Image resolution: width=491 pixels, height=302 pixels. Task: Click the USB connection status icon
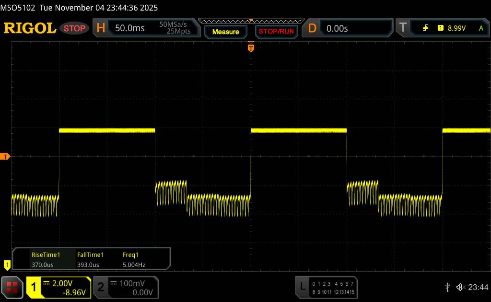(447, 287)
